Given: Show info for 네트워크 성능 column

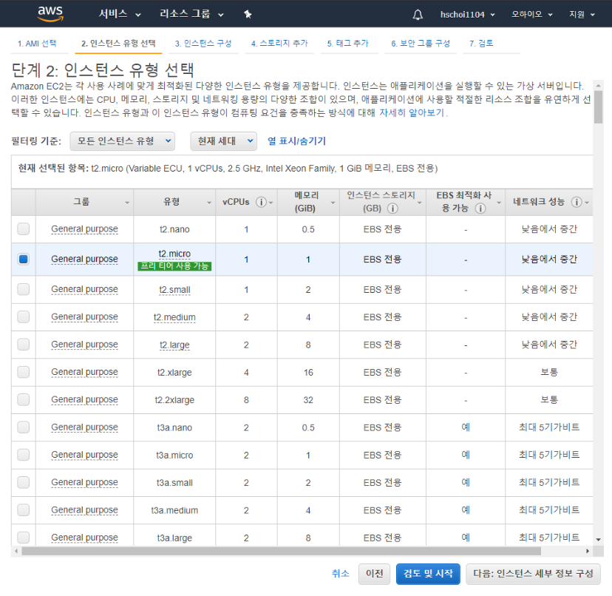Looking at the screenshot, I should point(576,202).
